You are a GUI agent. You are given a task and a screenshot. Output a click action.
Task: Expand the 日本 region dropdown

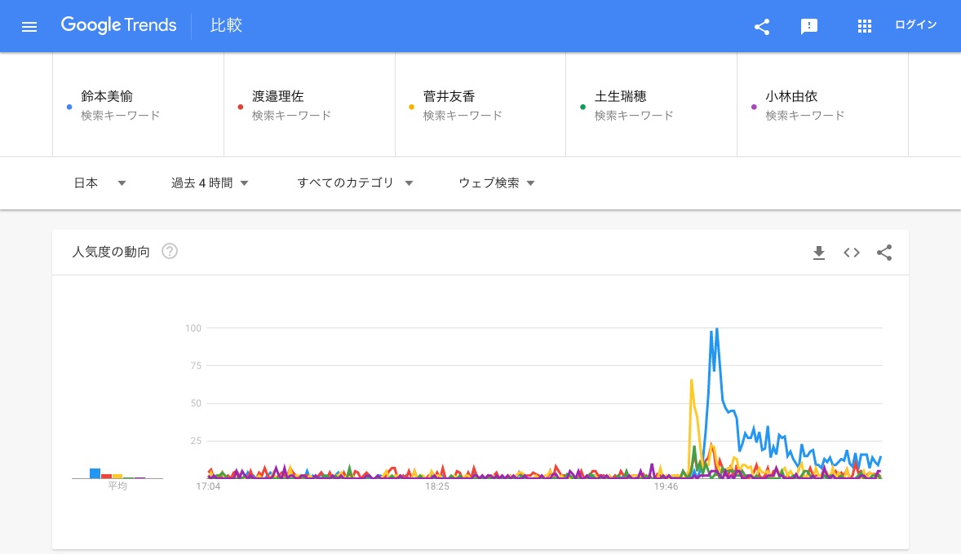(x=100, y=183)
